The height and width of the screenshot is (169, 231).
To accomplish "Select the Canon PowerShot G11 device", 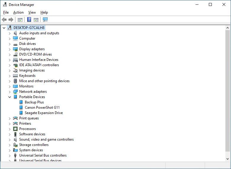I will tap(42, 108).
